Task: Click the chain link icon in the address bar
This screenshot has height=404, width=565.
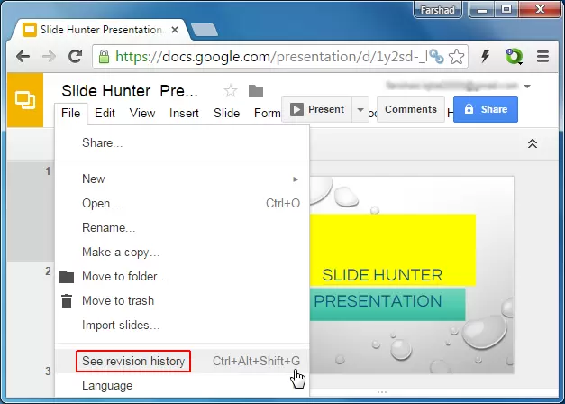Action: [436, 57]
